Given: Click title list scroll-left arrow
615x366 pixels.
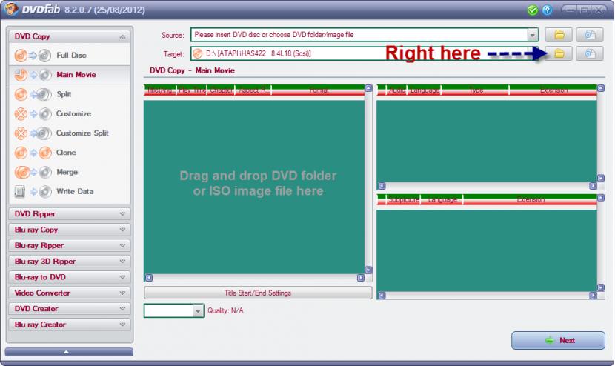Looking at the screenshot, I should point(149,278).
